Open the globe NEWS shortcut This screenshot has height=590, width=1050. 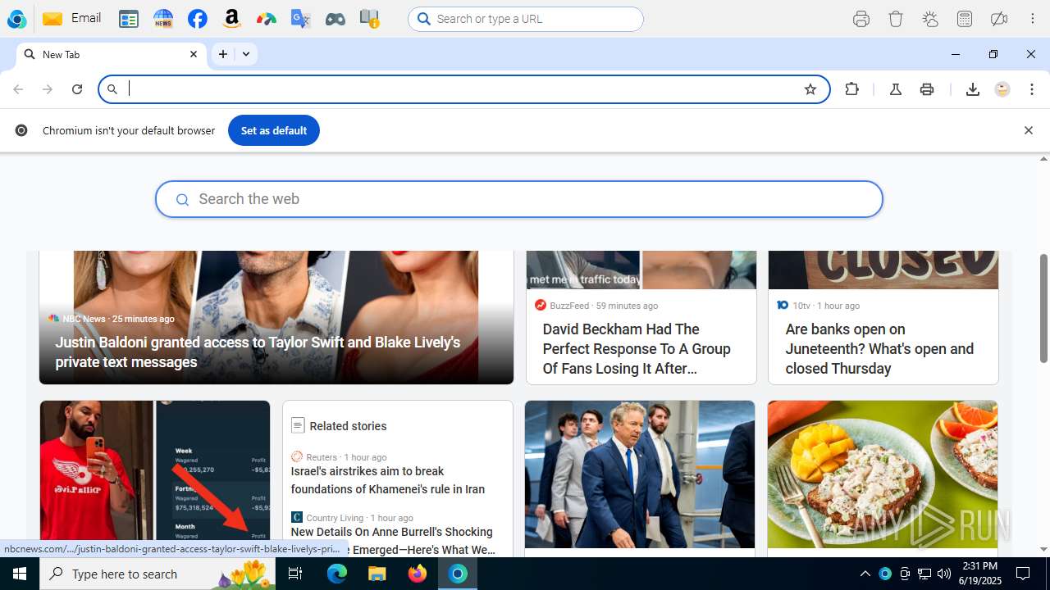[x=163, y=19]
